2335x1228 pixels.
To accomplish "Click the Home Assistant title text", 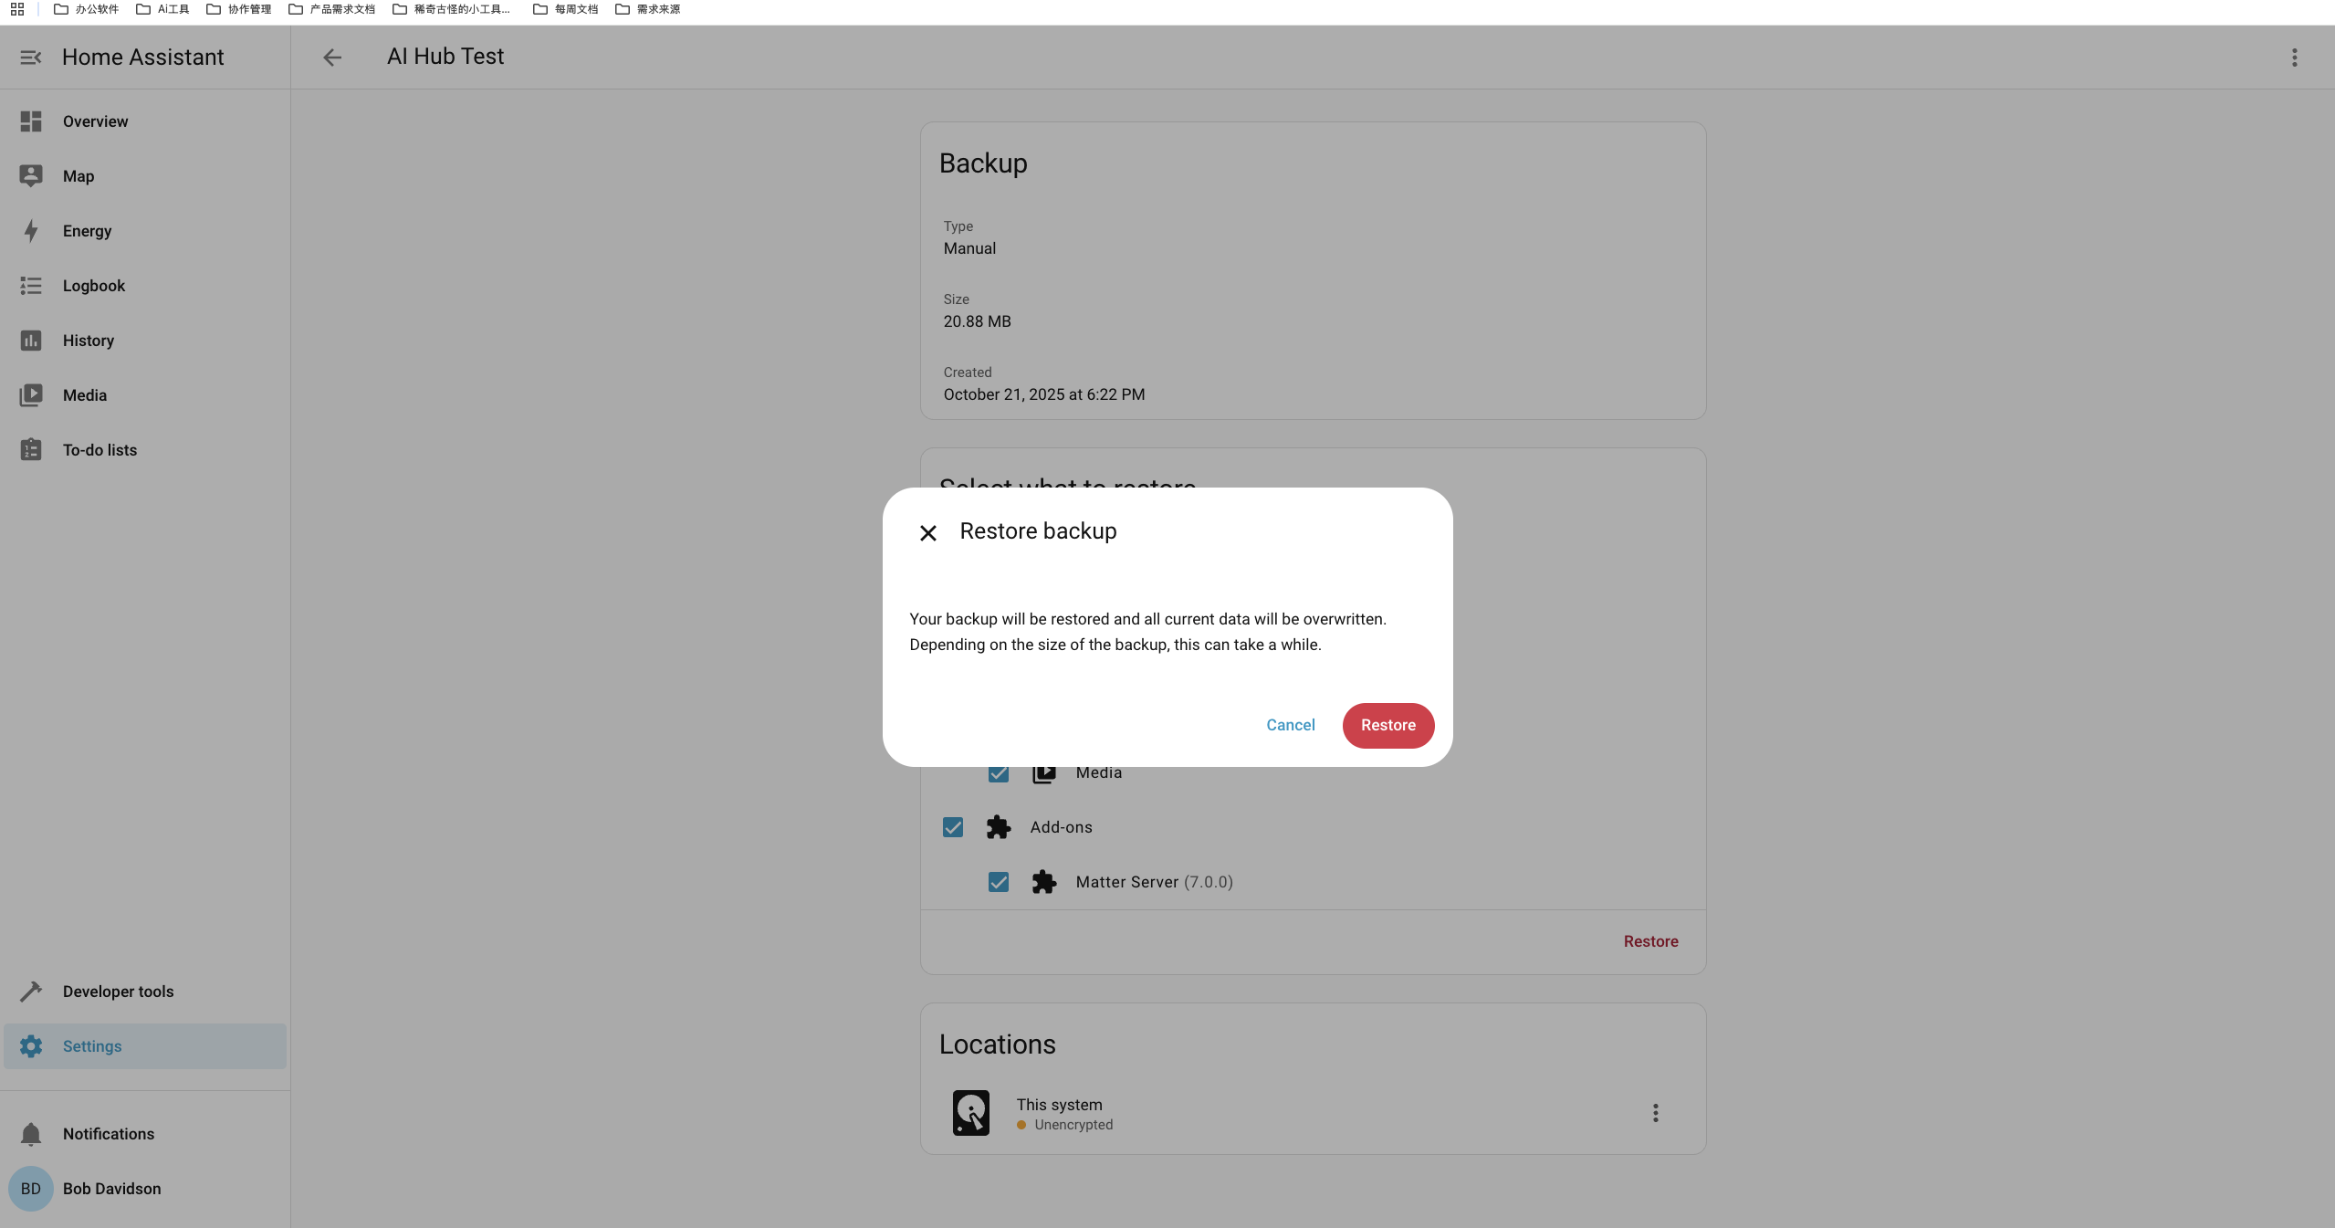I will tap(143, 58).
